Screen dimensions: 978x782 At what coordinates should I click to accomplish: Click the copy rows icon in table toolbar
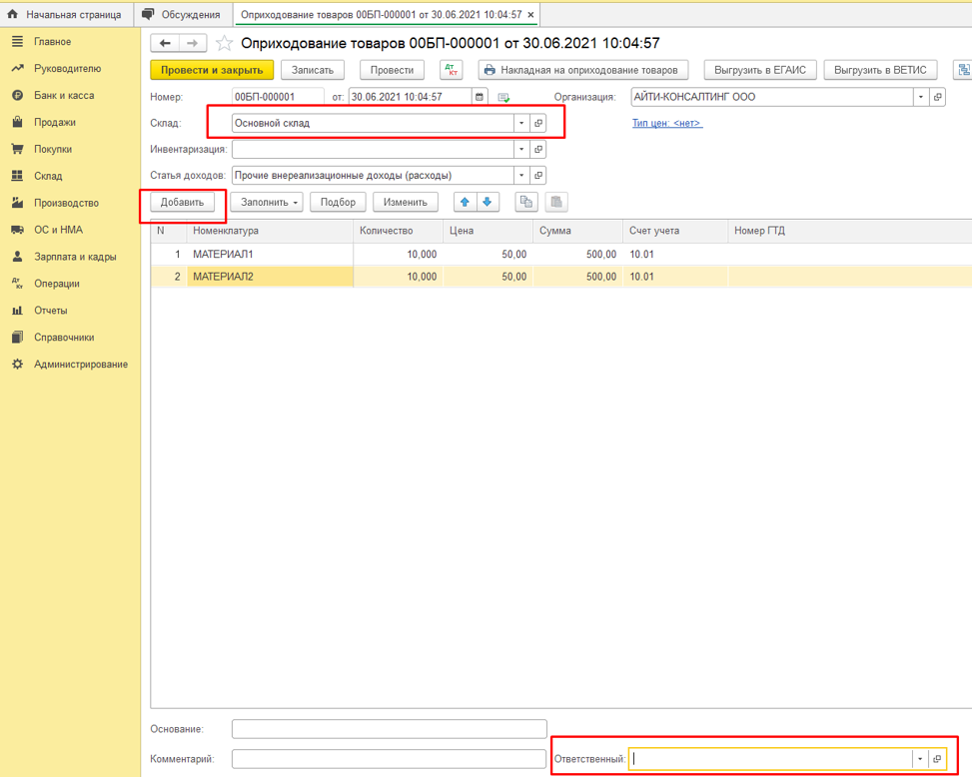pyautogui.click(x=526, y=202)
